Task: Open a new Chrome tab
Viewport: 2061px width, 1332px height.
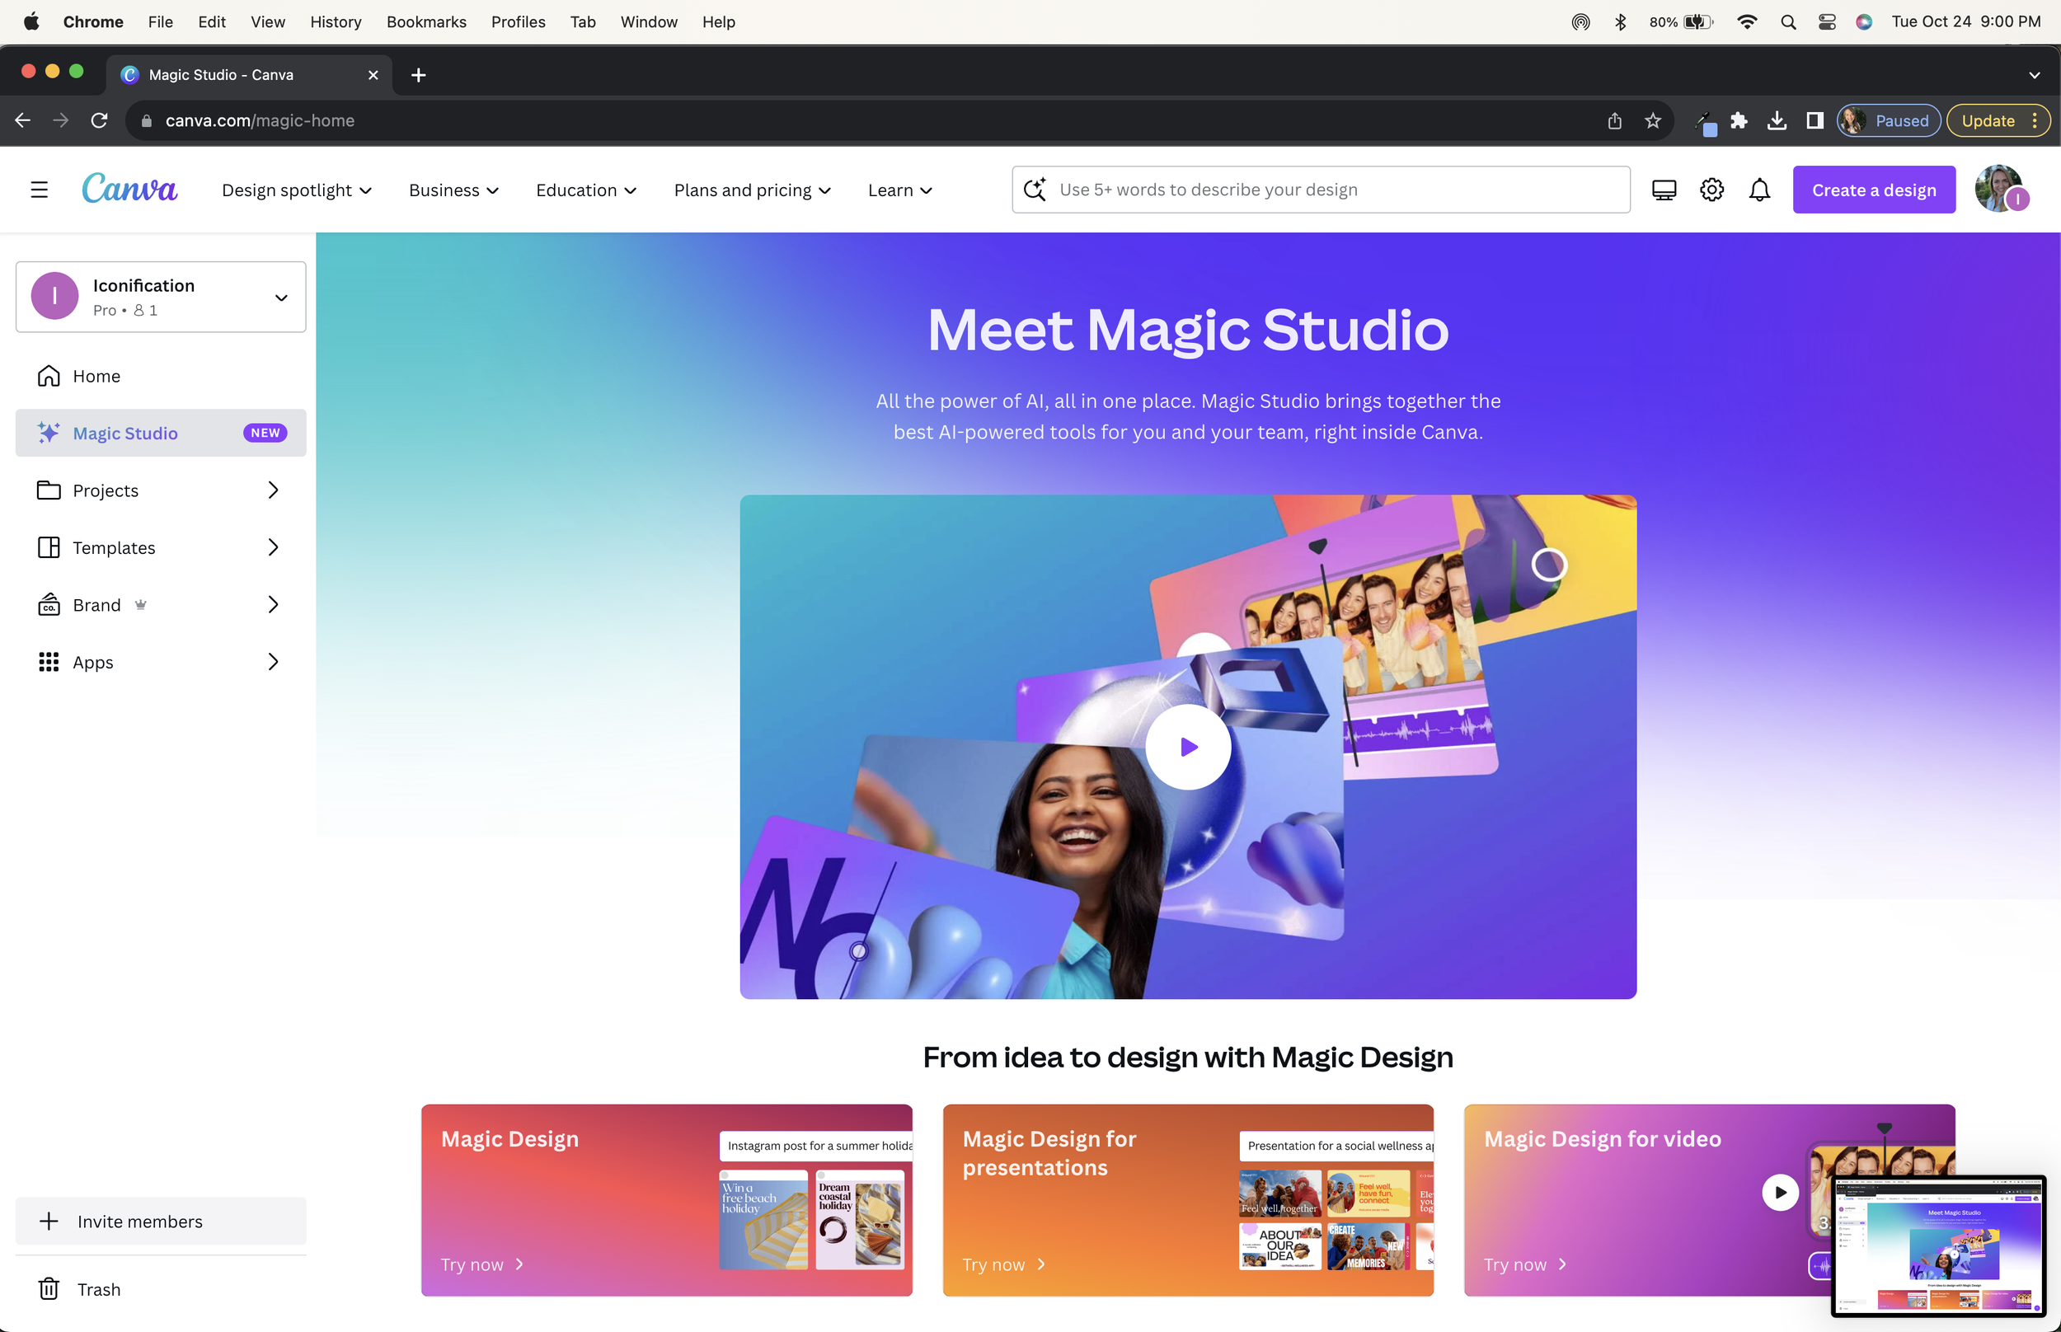Action: coord(419,75)
